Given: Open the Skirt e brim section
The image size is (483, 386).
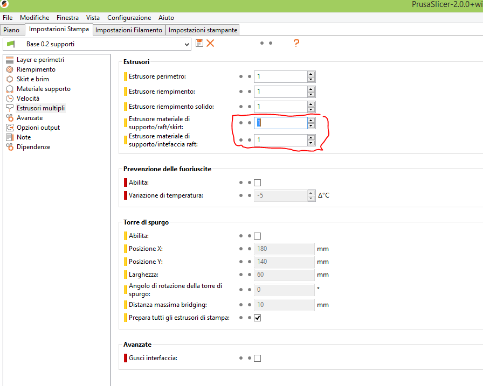Looking at the screenshot, I should click(x=32, y=79).
